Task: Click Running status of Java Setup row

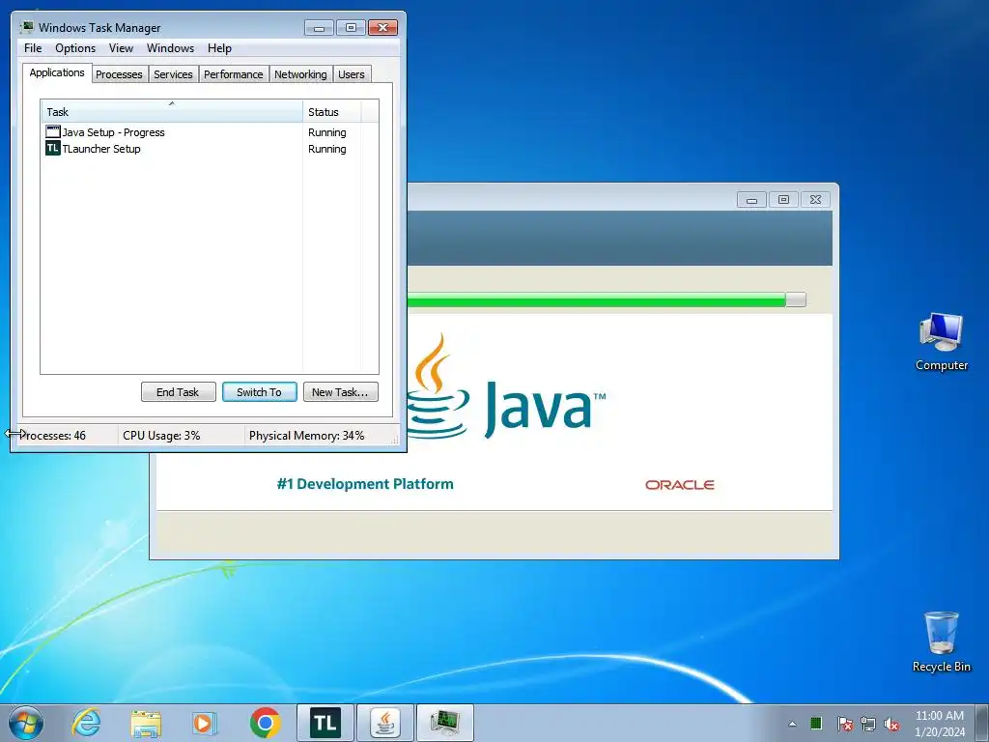Action: 326,131
